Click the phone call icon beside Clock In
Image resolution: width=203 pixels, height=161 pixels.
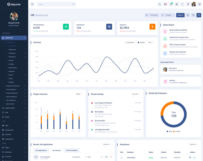click(193, 15)
